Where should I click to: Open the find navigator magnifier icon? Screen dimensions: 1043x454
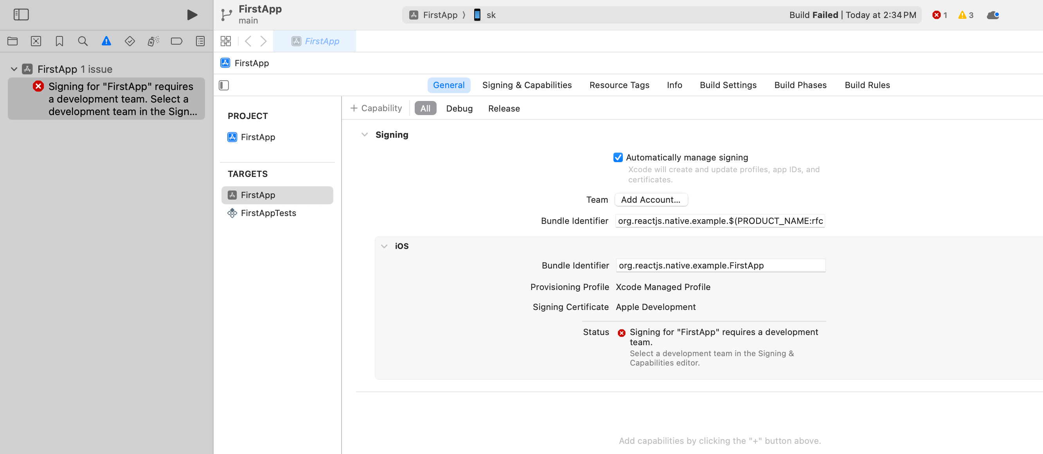83,41
